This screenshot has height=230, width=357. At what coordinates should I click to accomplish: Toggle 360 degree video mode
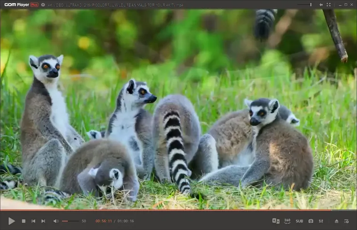tap(287, 221)
